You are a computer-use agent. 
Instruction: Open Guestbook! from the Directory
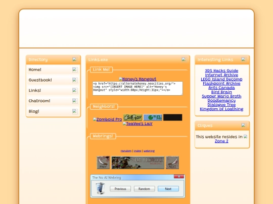40,80
